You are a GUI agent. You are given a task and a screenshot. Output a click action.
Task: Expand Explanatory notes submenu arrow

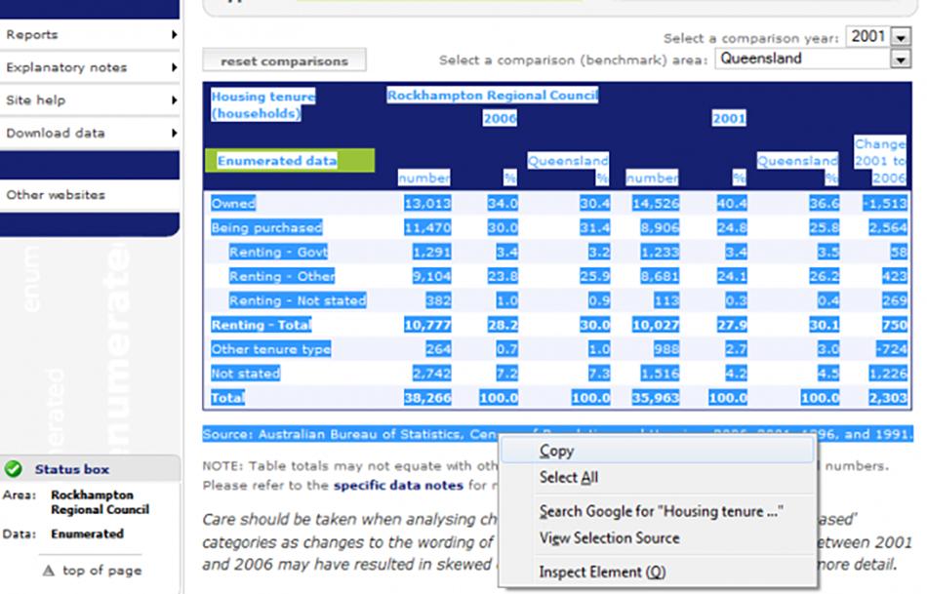[174, 67]
